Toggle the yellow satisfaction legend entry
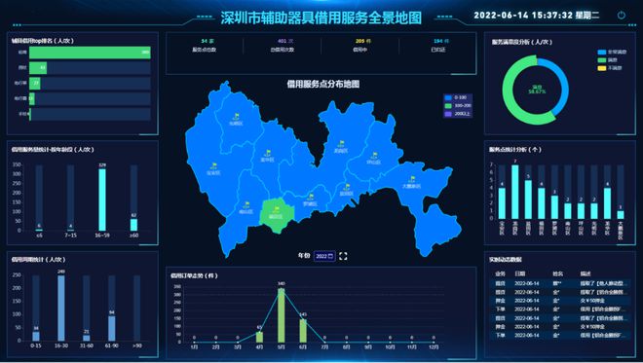Screen dimensions: 643x363 [610, 68]
